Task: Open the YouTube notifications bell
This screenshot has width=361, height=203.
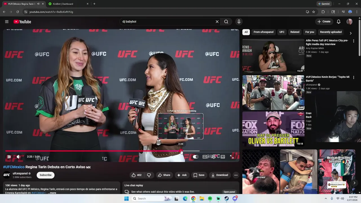Action: coord(339,22)
